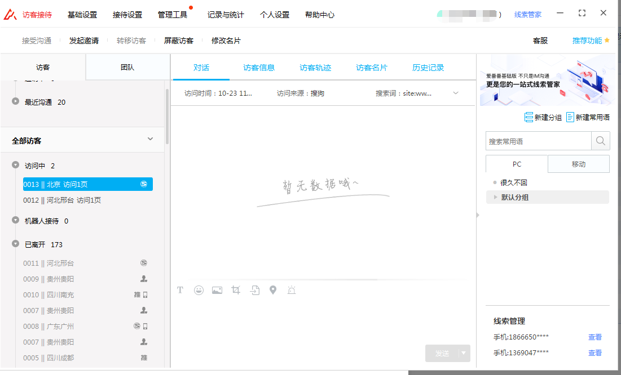Click the Sogou icon on visitor 0013

144,184
